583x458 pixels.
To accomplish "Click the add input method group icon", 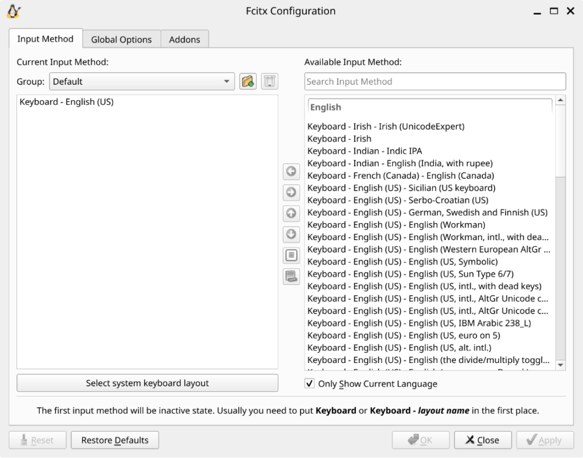I will coord(248,81).
